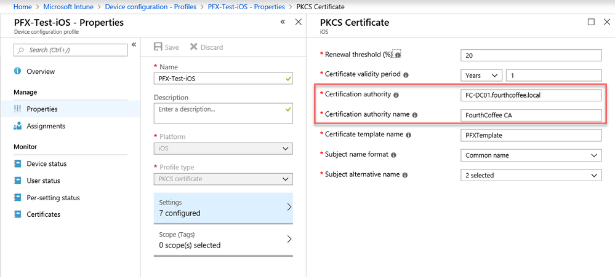The image size is (615, 277).
Task: Click info icon beside Subject alternative name
Action: click(x=405, y=175)
